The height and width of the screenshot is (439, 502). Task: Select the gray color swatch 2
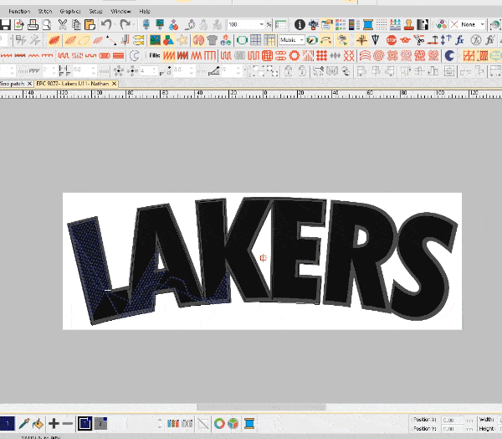pyautogui.click(x=100, y=424)
